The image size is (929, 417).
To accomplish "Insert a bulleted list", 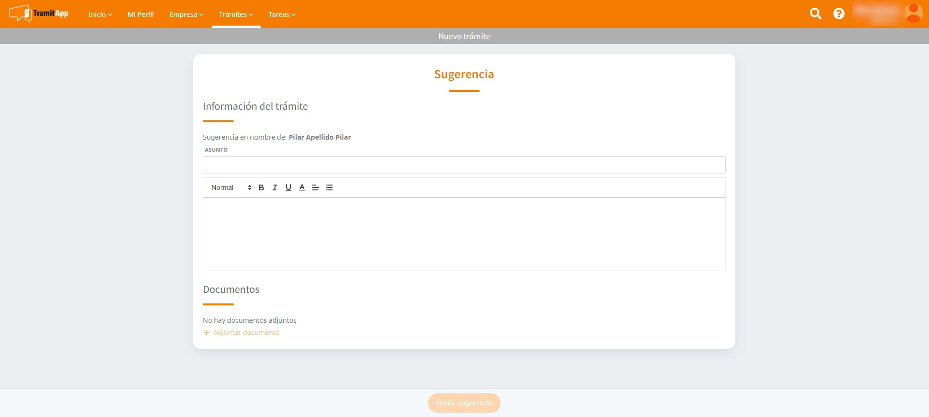I will point(329,187).
